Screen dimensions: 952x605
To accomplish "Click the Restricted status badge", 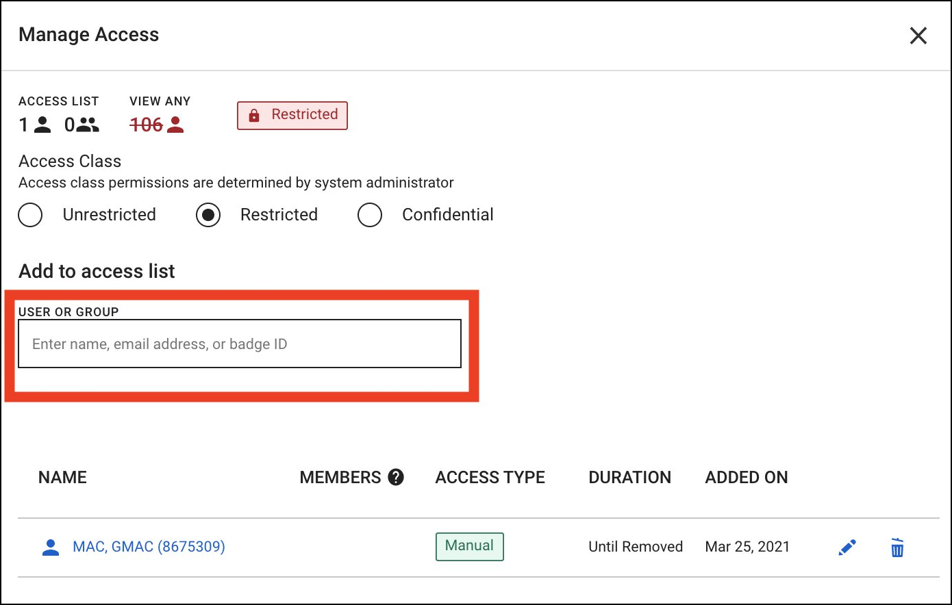I will tap(292, 115).
